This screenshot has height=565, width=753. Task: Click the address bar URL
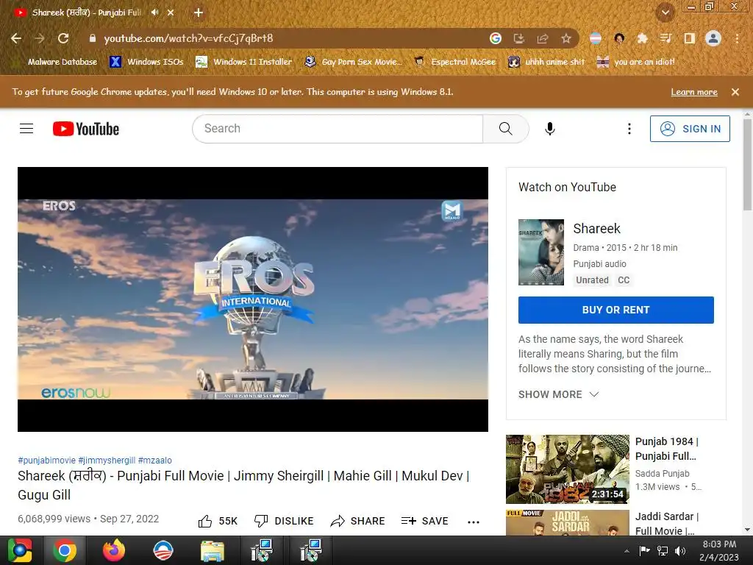[x=188, y=38]
